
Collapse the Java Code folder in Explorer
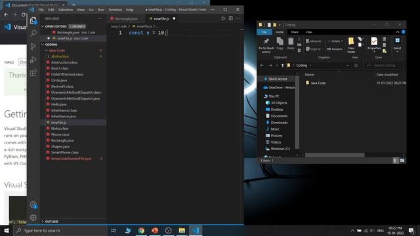46,50
